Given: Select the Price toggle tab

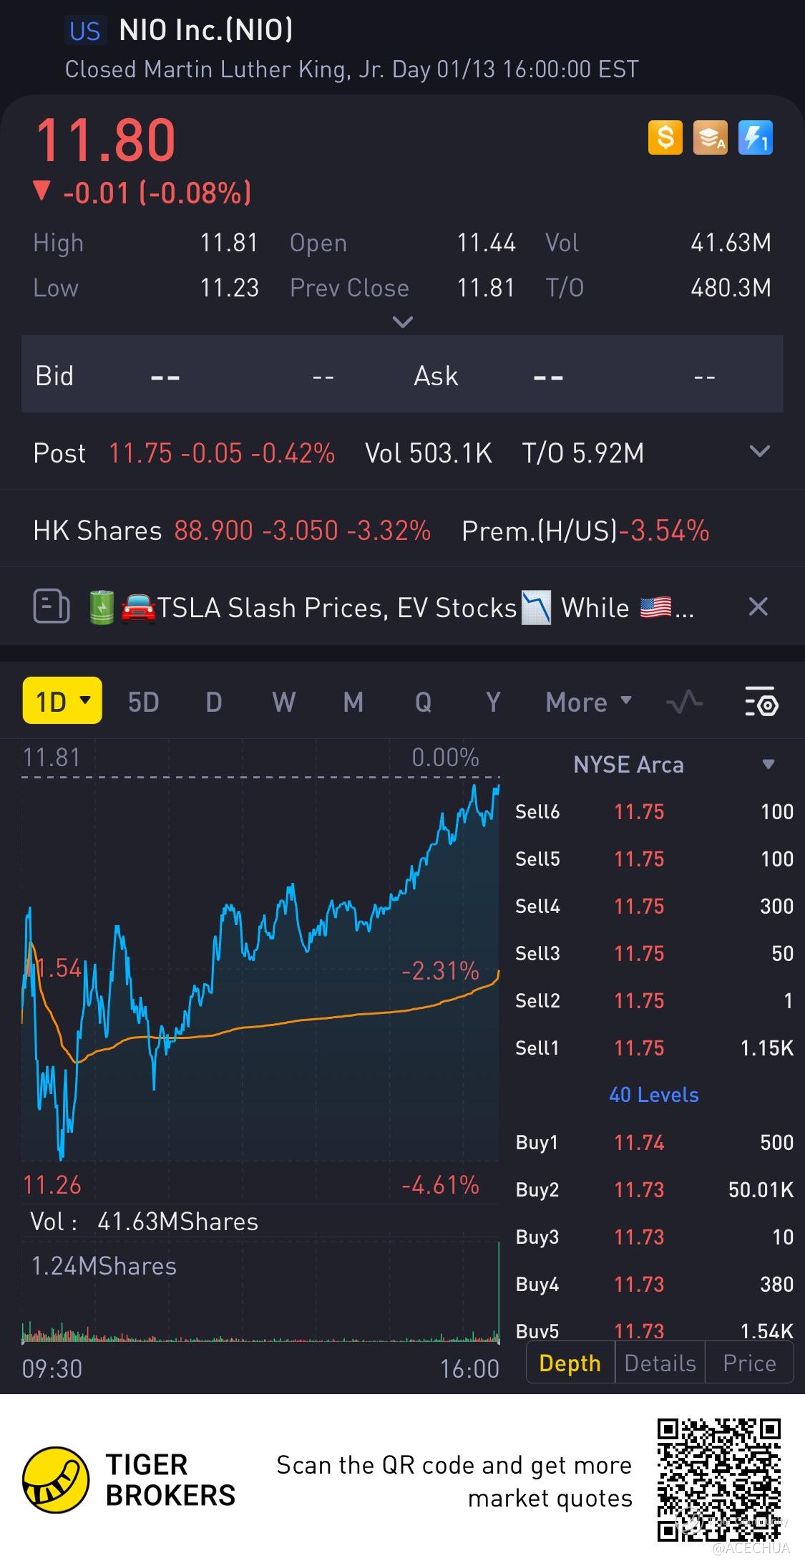Looking at the screenshot, I should [x=749, y=1363].
